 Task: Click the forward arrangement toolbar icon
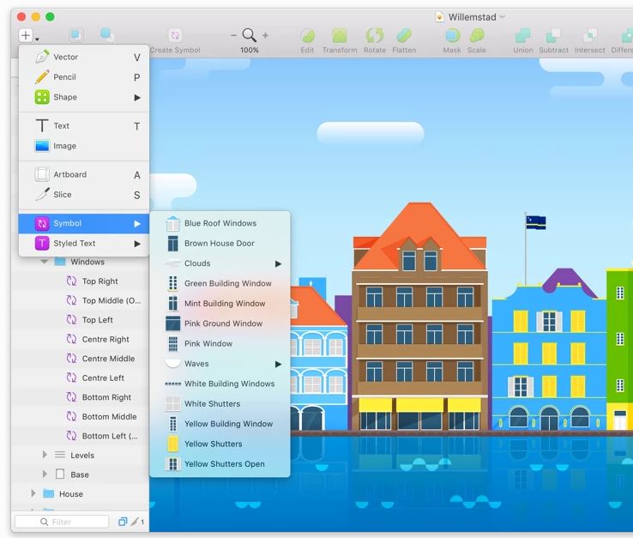click(75, 35)
